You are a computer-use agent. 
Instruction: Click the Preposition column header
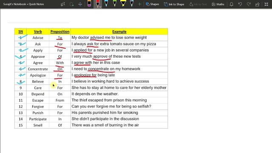click(60, 31)
